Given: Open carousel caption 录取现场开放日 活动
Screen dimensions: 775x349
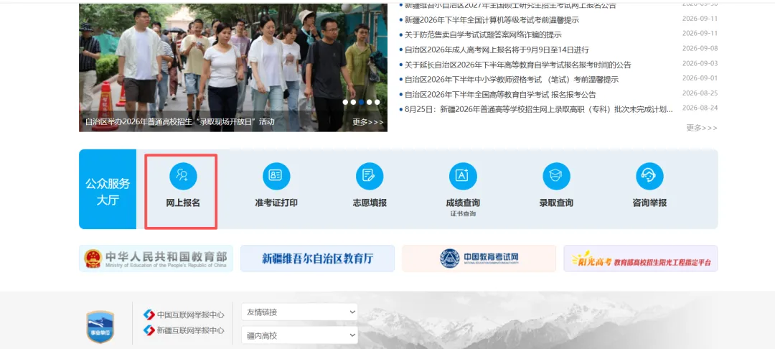Looking at the screenshot, I should [x=179, y=121].
